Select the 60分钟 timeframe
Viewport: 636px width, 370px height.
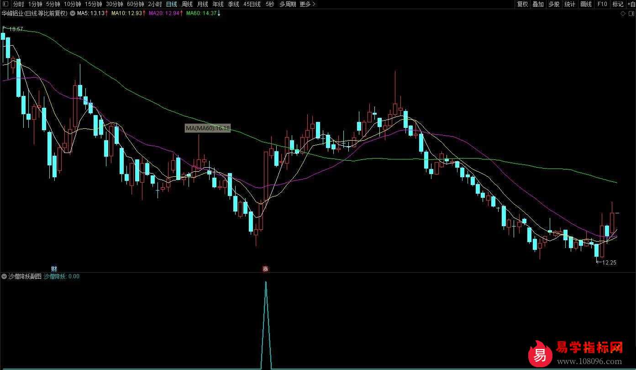tap(136, 4)
